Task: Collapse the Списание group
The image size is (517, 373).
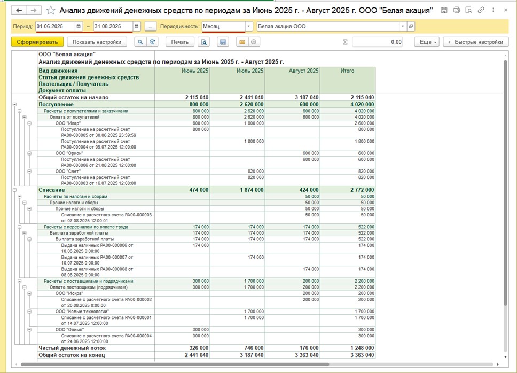Action: [x=14, y=190]
